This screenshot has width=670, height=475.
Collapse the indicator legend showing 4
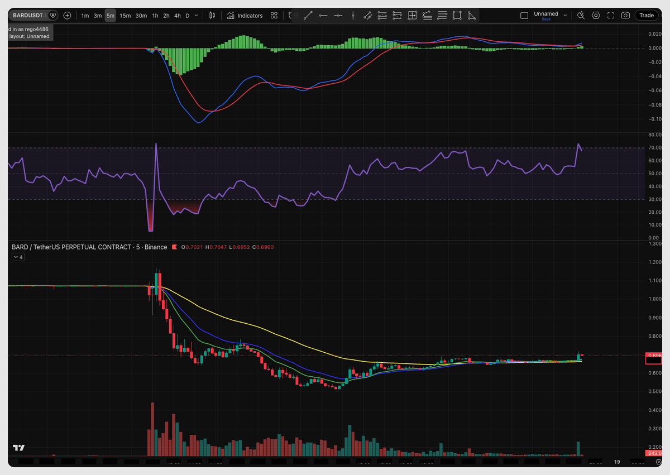pyautogui.click(x=18, y=257)
